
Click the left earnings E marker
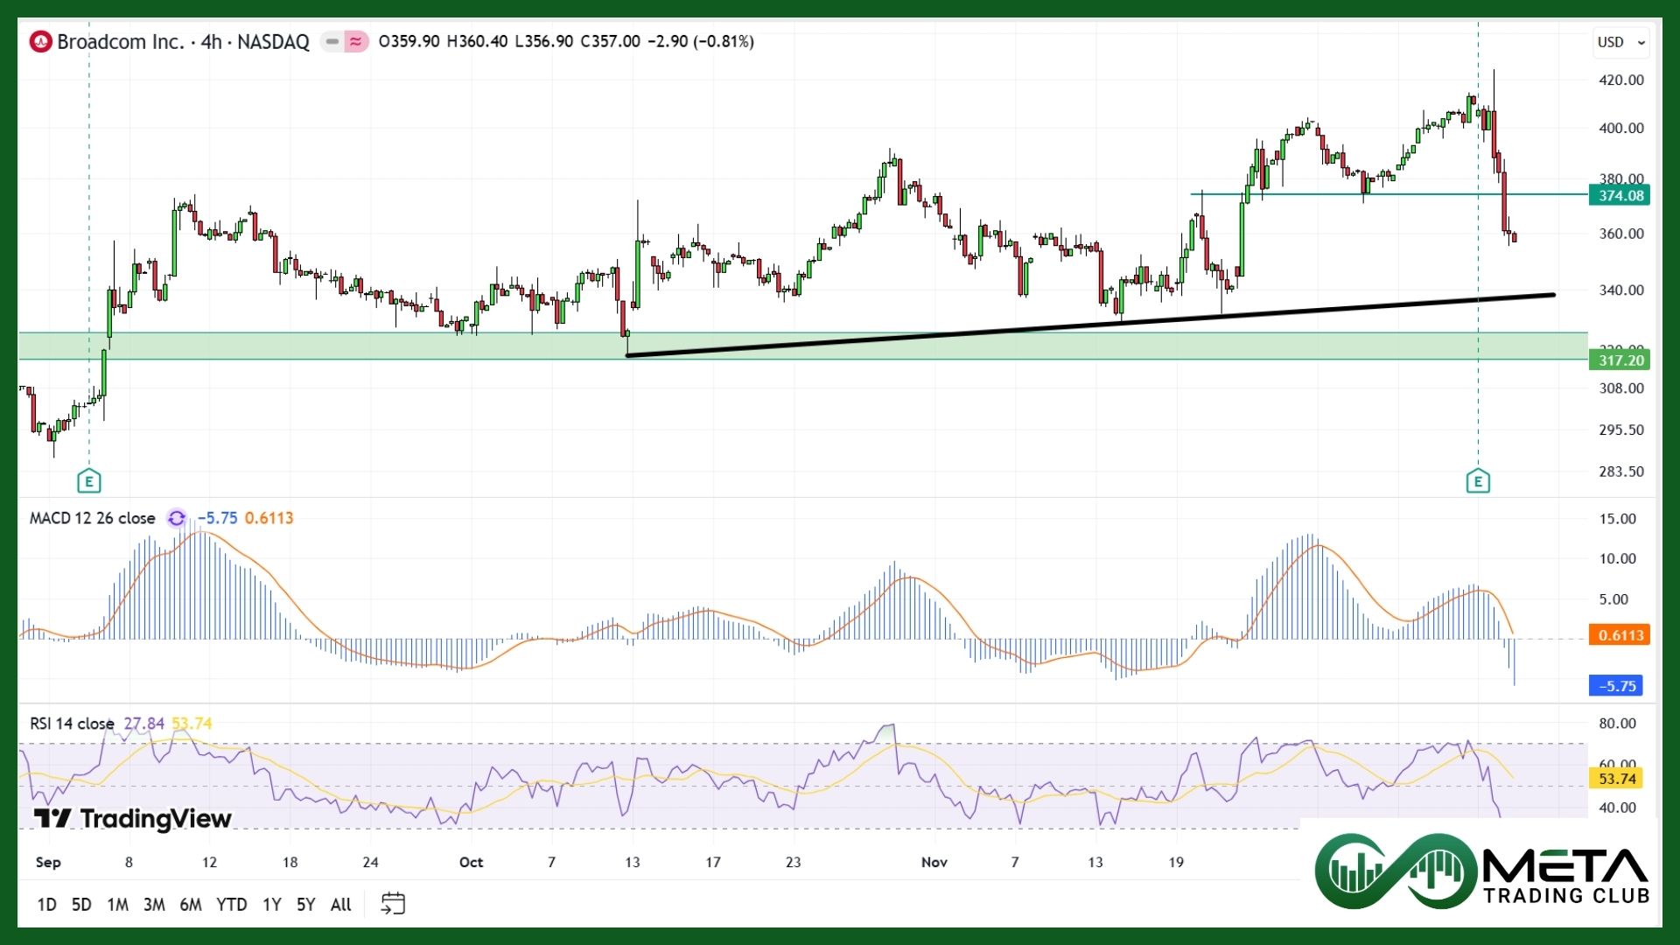[x=88, y=480]
